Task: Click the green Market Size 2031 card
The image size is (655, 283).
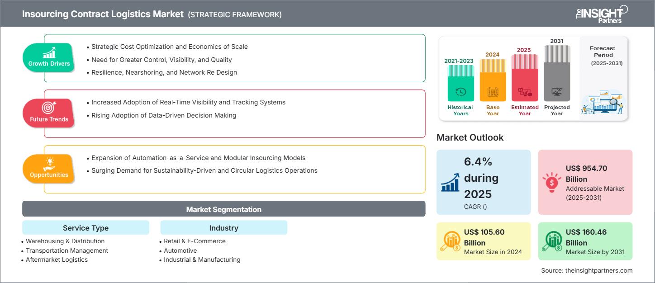Action: tap(585, 241)
